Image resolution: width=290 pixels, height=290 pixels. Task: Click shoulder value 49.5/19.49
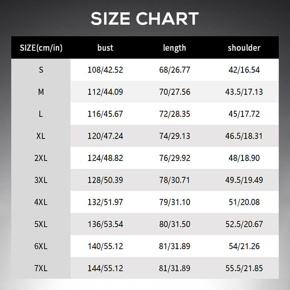(x=244, y=180)
